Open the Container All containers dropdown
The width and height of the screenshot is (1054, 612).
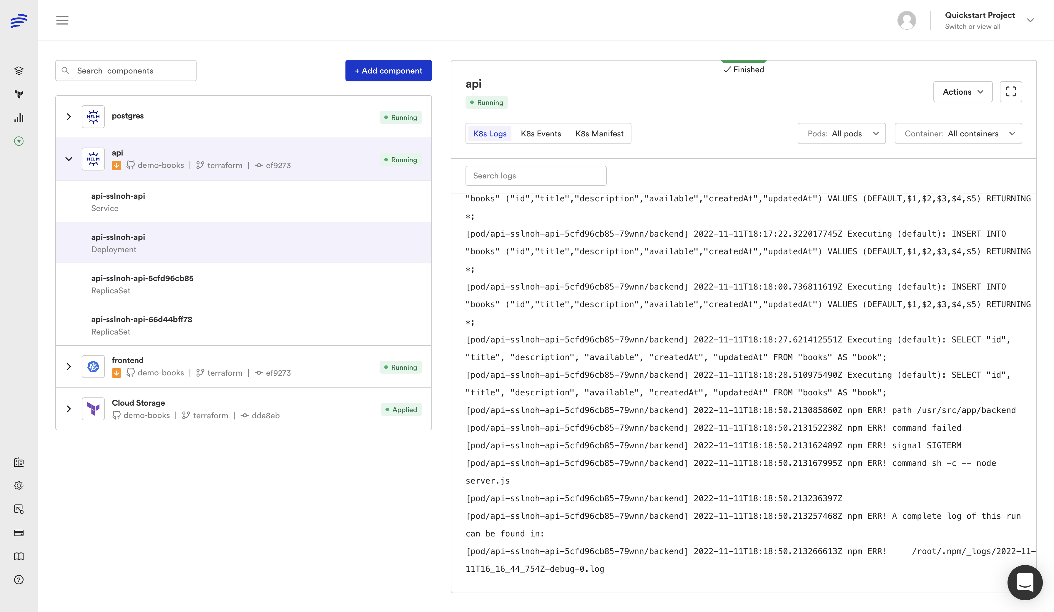[x=958, y=134]
